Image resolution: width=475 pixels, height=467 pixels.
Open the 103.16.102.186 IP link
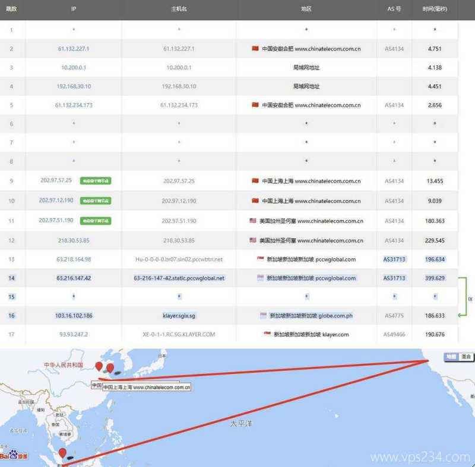coord(73,315)
